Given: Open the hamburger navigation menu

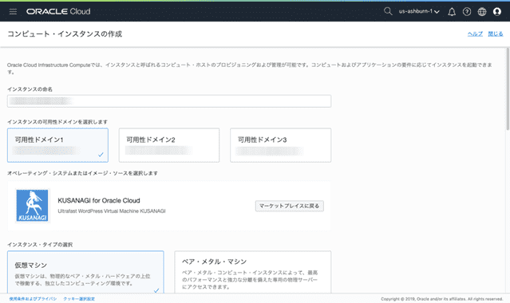Looking at the screenshot, I should [x=13, y=12].
